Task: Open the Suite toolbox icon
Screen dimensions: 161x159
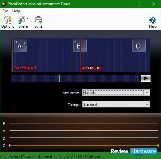Action: (x=38, y=20)
